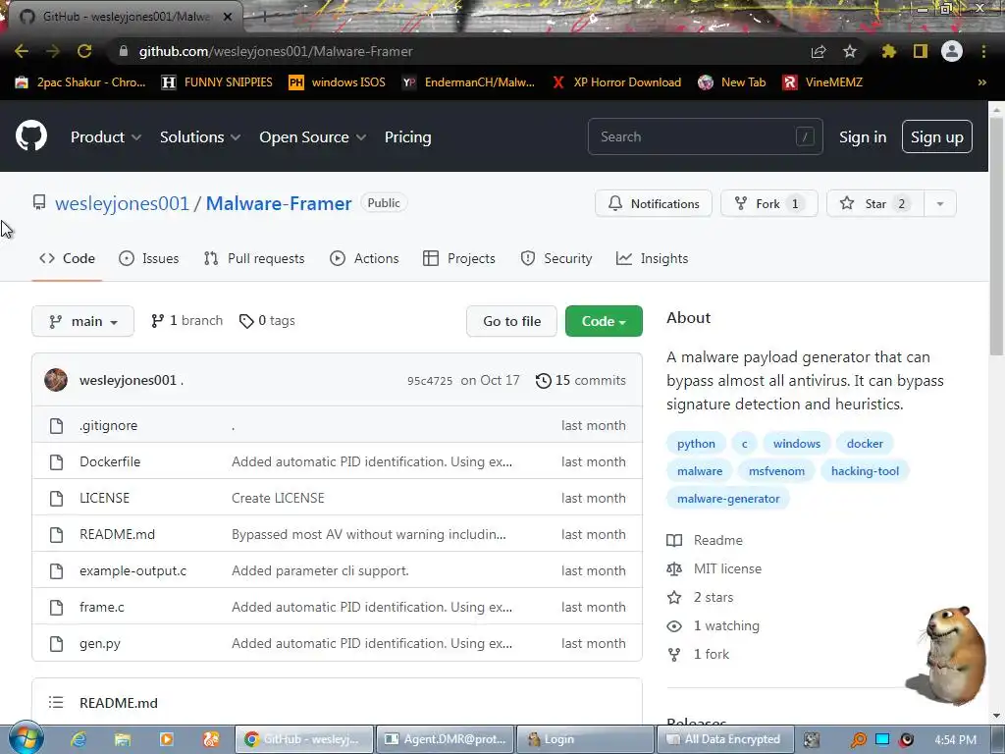Click the GitHub octocat logo

click(x=31, y=135)
